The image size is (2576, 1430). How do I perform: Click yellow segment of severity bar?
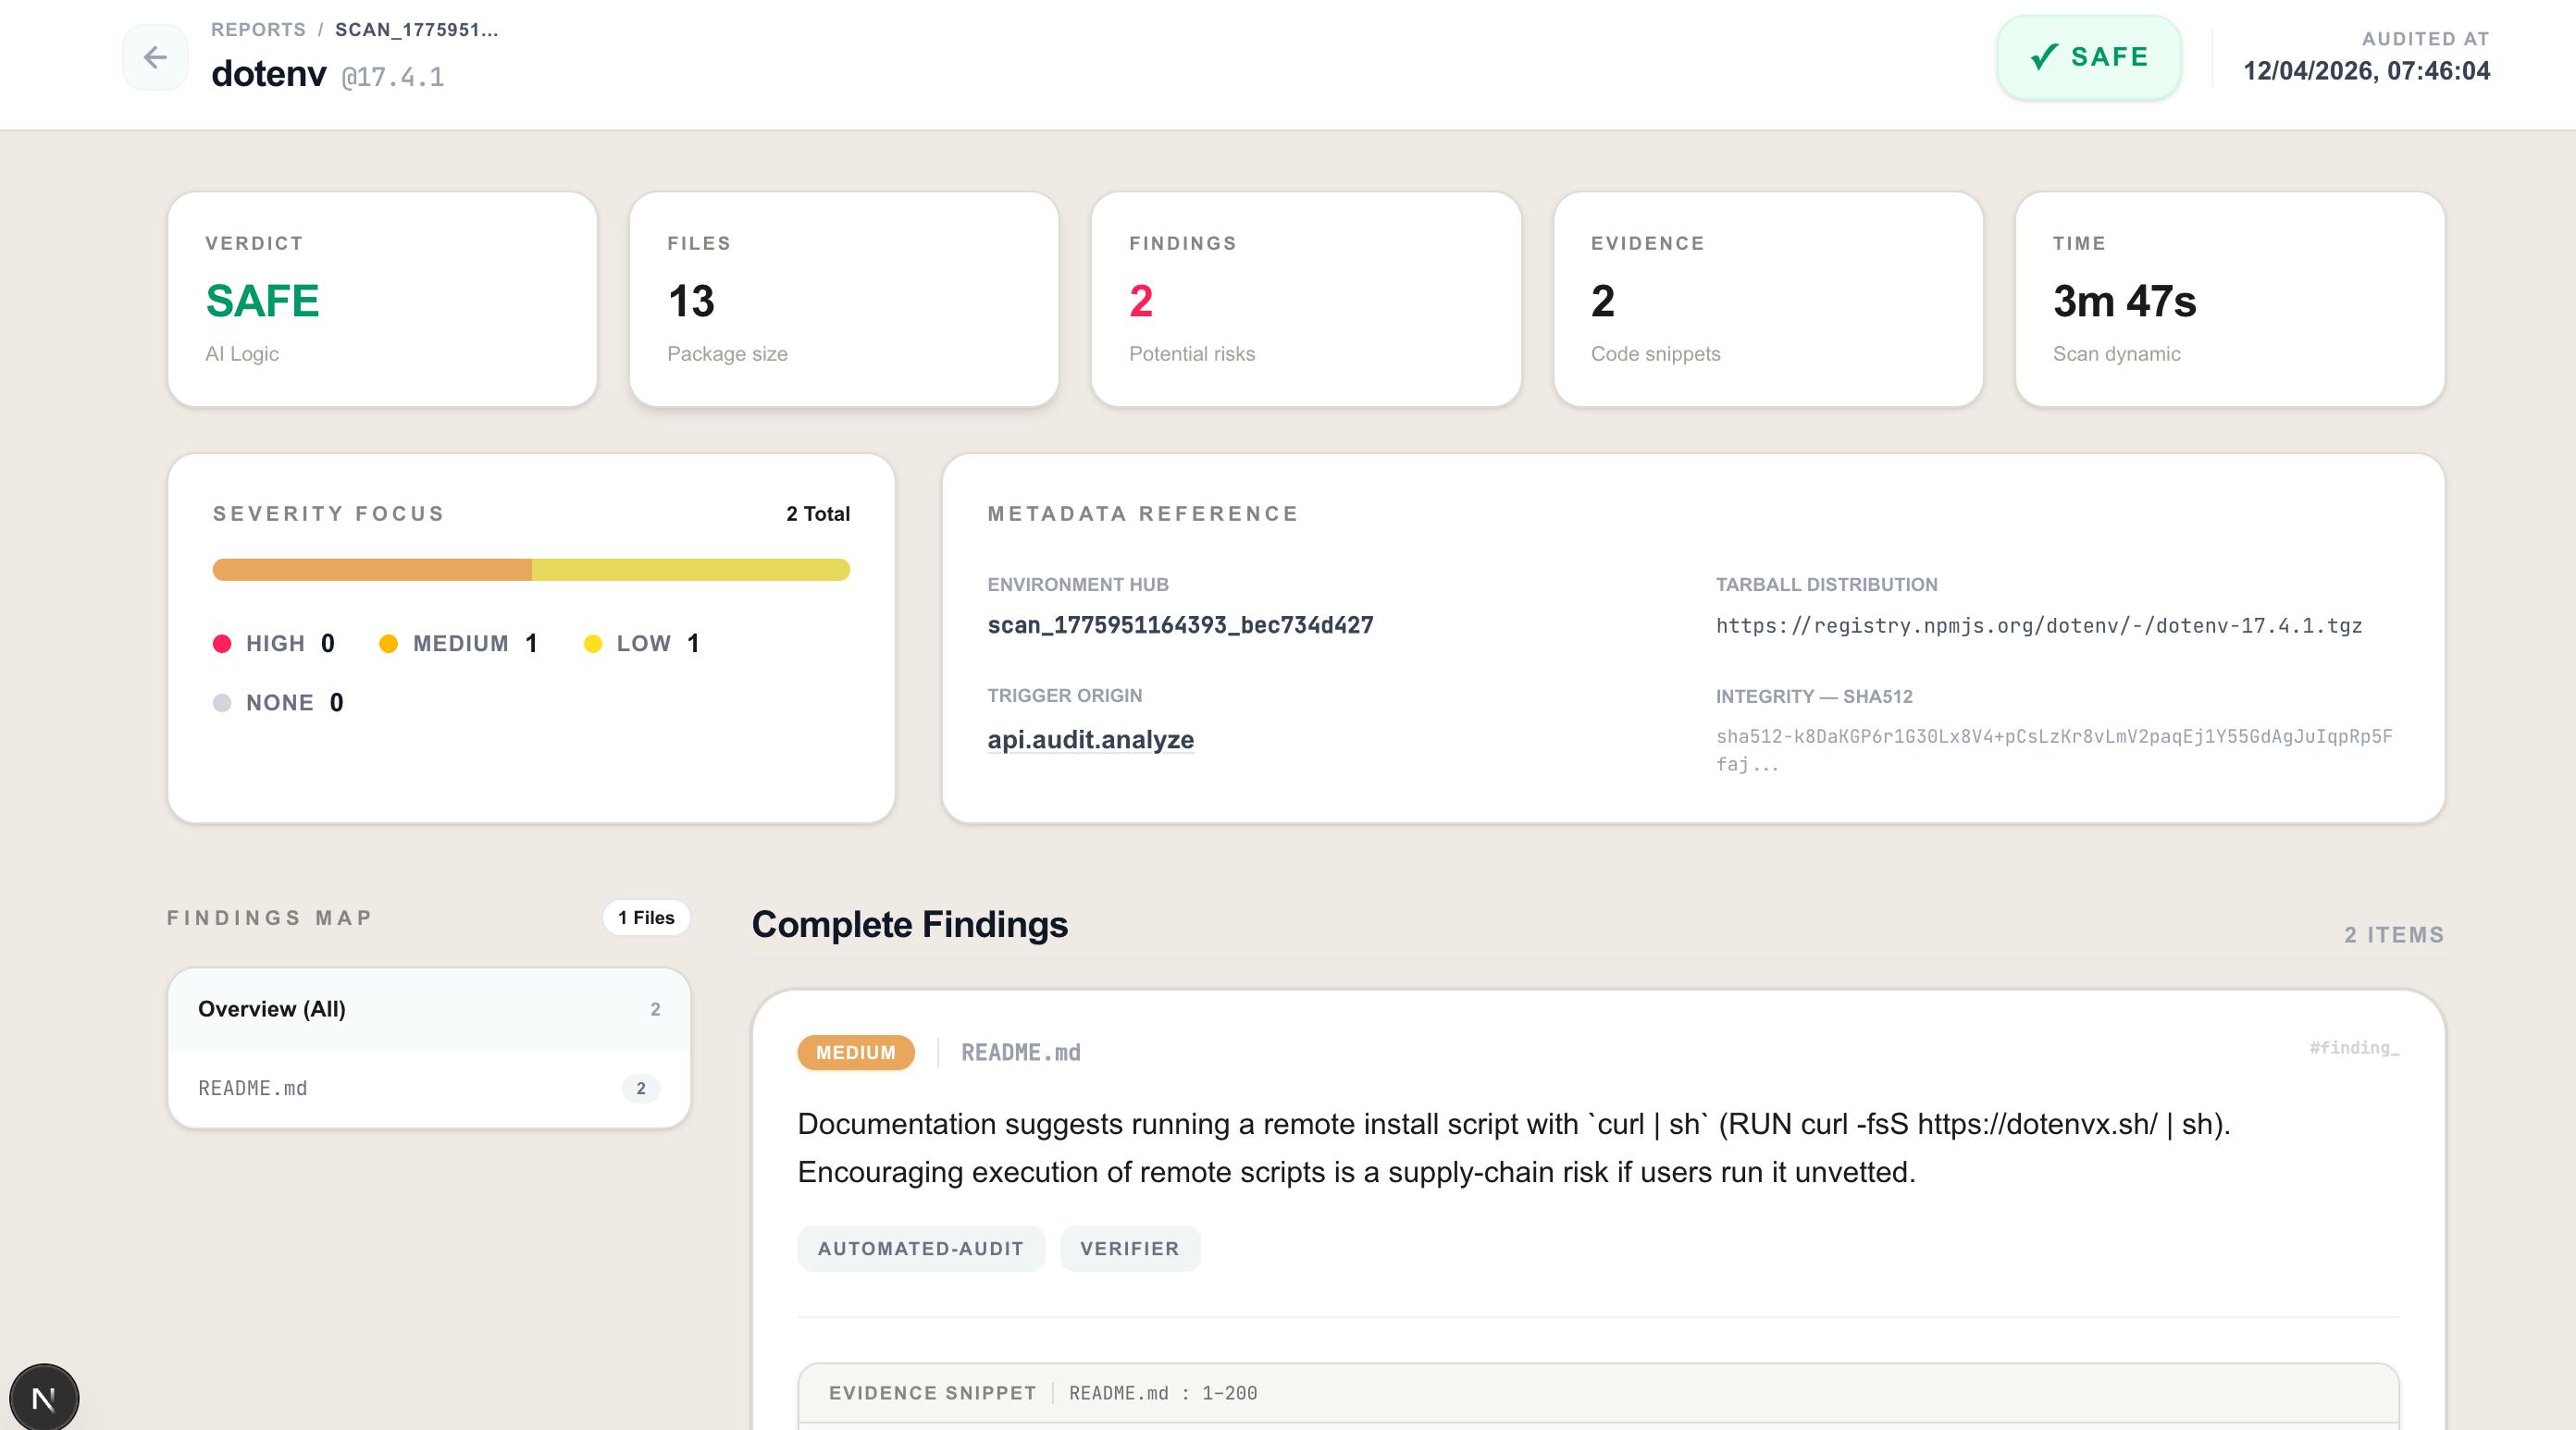point(690,570)
